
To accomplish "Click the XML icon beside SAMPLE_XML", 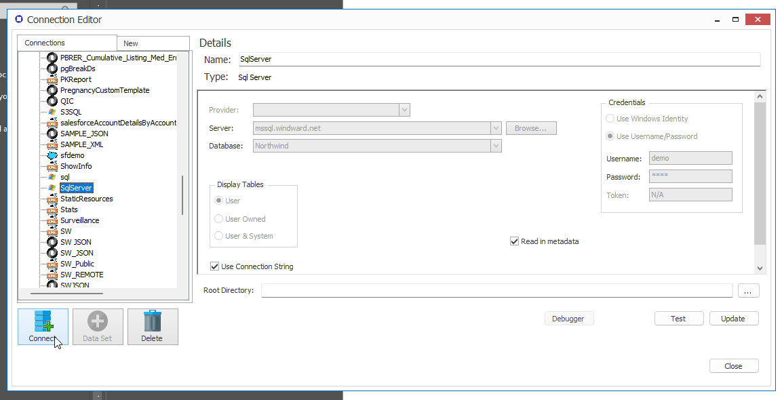I will [x=52, y=144].
